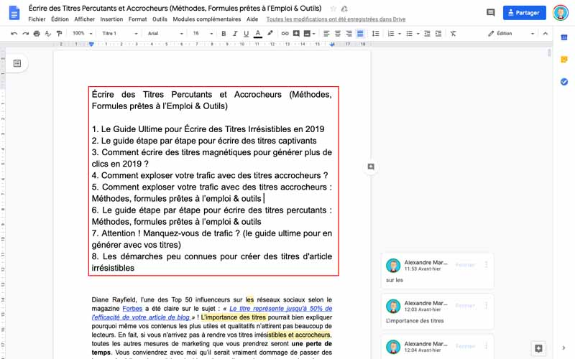The width and height of the screenshot is (575, 359).
Task: Collapse side panel with arrow
Action: coord(563,348)
